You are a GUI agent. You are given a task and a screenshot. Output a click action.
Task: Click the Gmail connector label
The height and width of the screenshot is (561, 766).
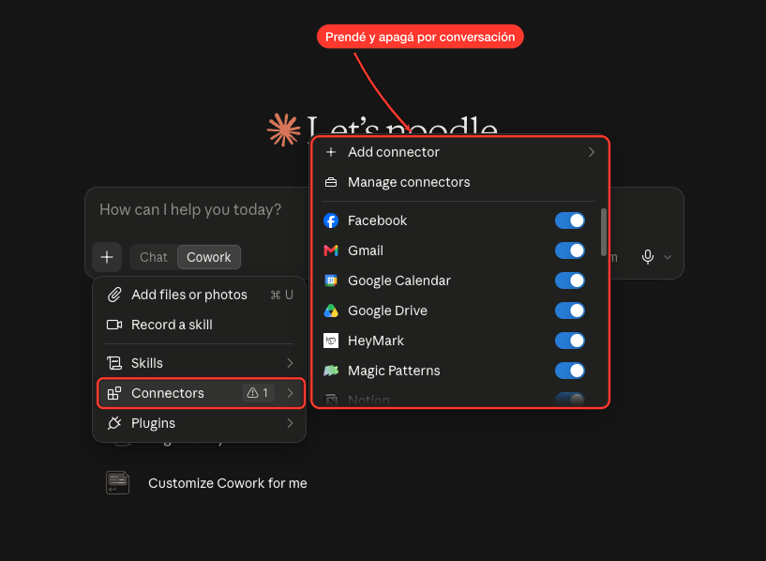[x=366, y=250]
